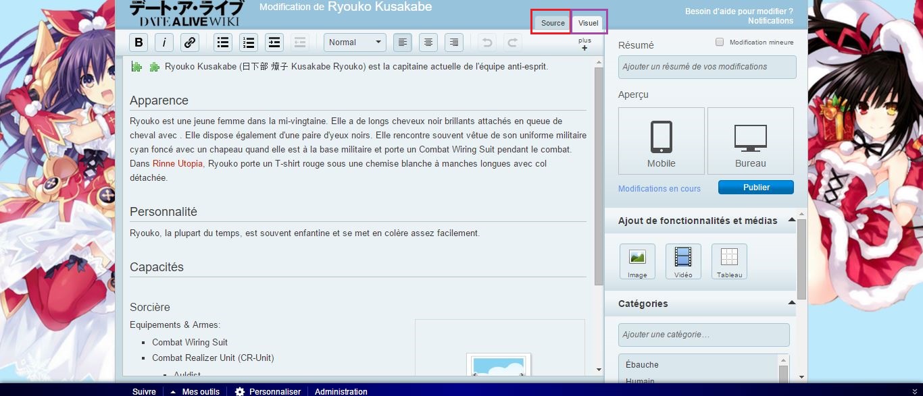Click the Personnaliser gear icon
923x396 pixels.
(x=240, y=391)
